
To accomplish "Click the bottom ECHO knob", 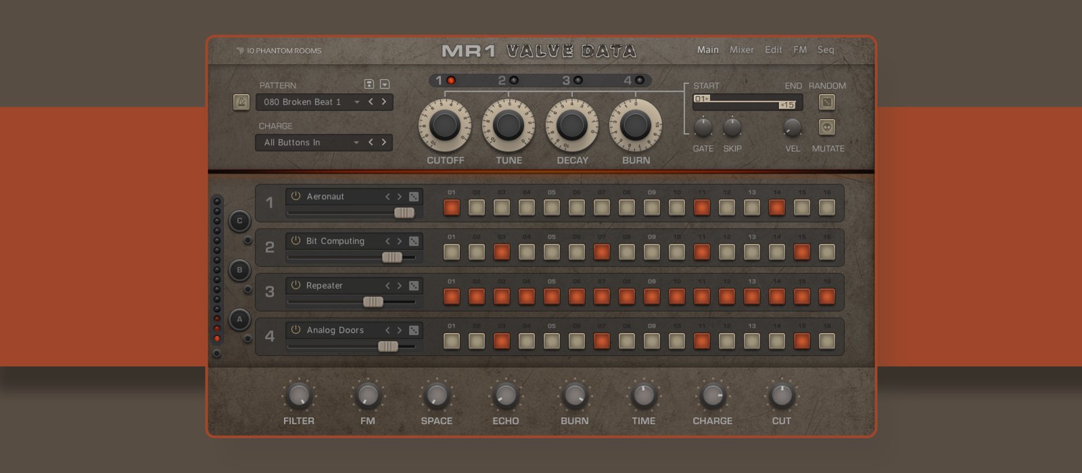I will tap(505, 396).
